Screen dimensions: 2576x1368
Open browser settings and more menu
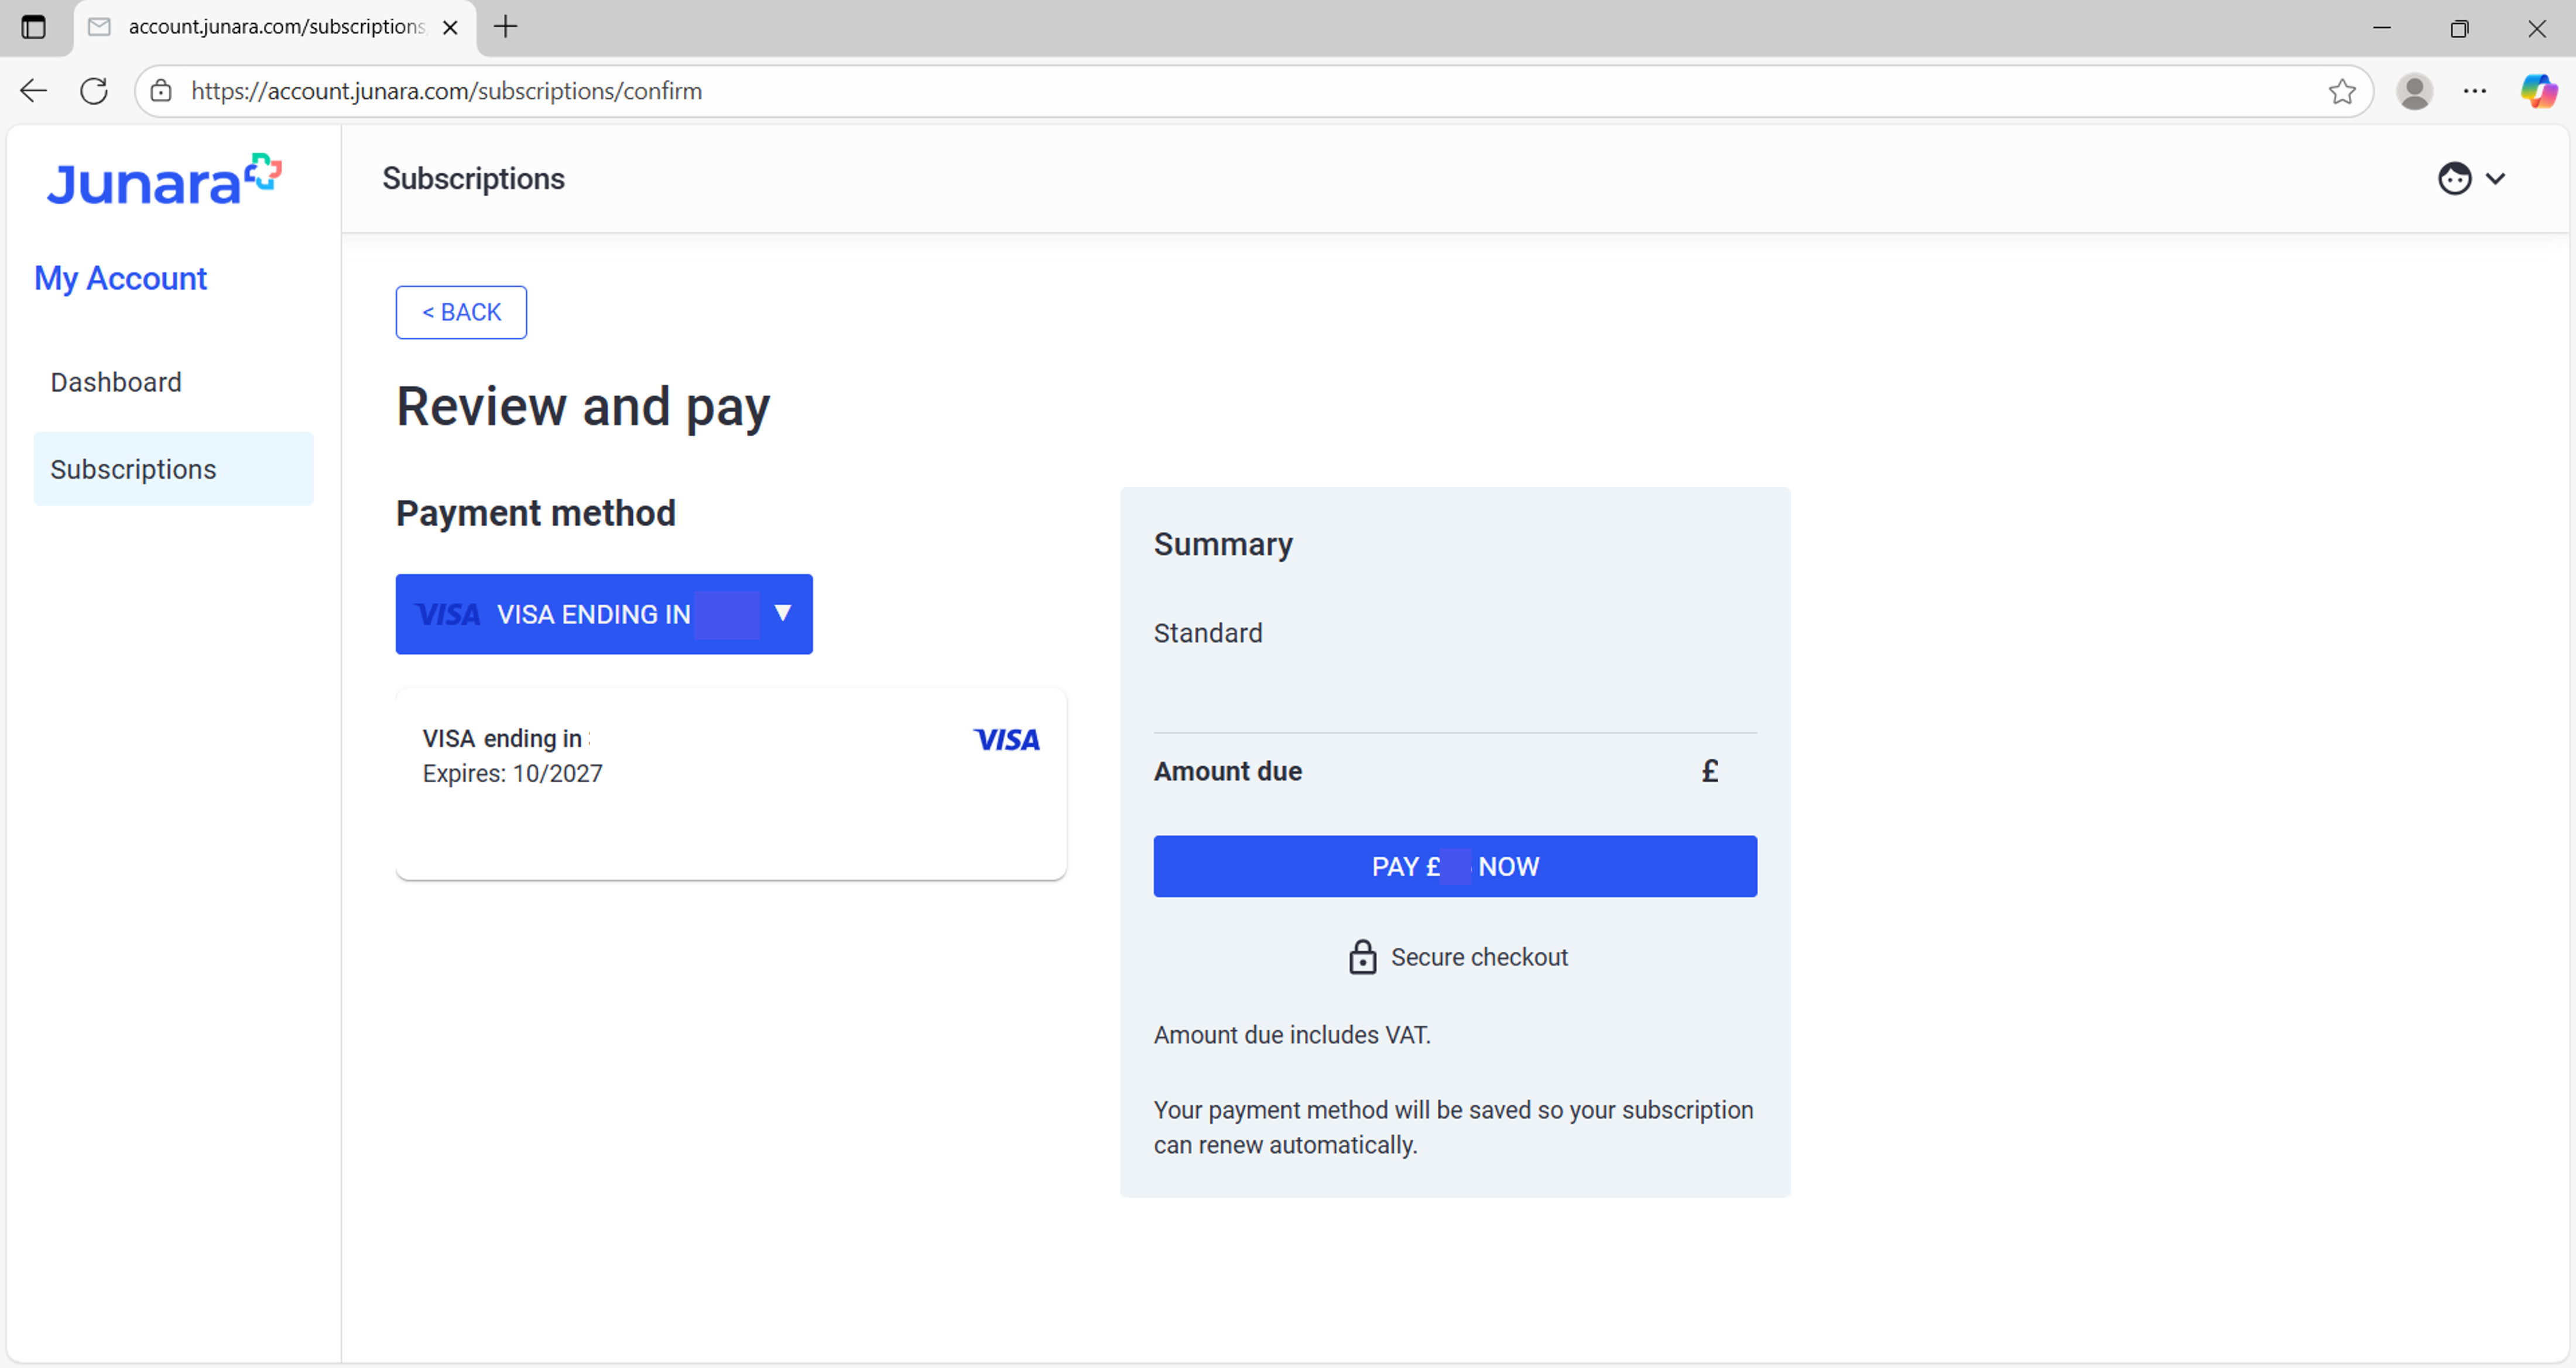pos(2475,91)
